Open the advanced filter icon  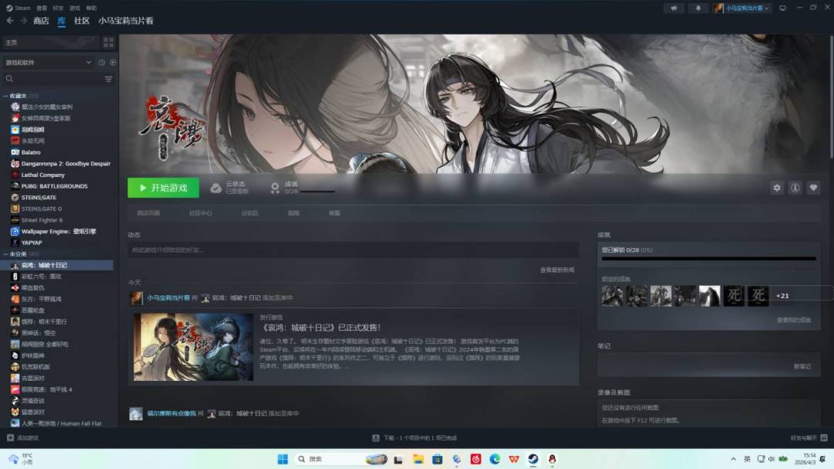coord(109,79)
